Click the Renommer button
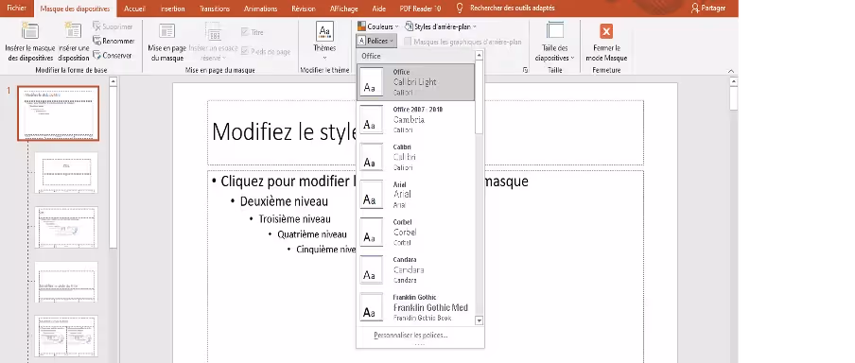Screen dimensions: 855x363 pyautogui.click(x=113, y=41)
